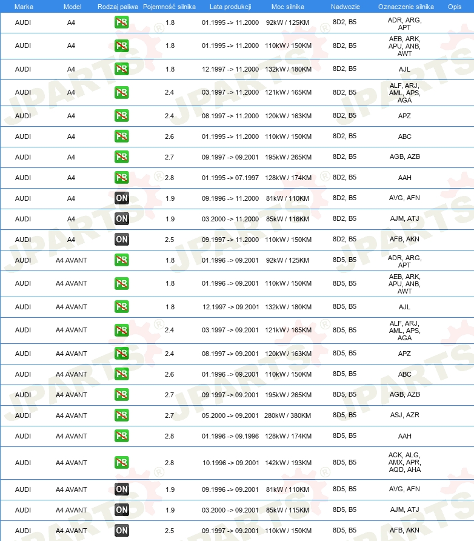This screenshot has height=541, width=474.
Task: Click ON icon in A4 8D2 2.5 AFB, AKN row
Action: click(x=122, y=240)
